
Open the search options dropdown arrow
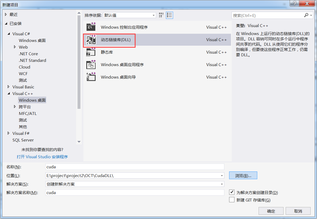pyautogui.click(x=311, y=15)
